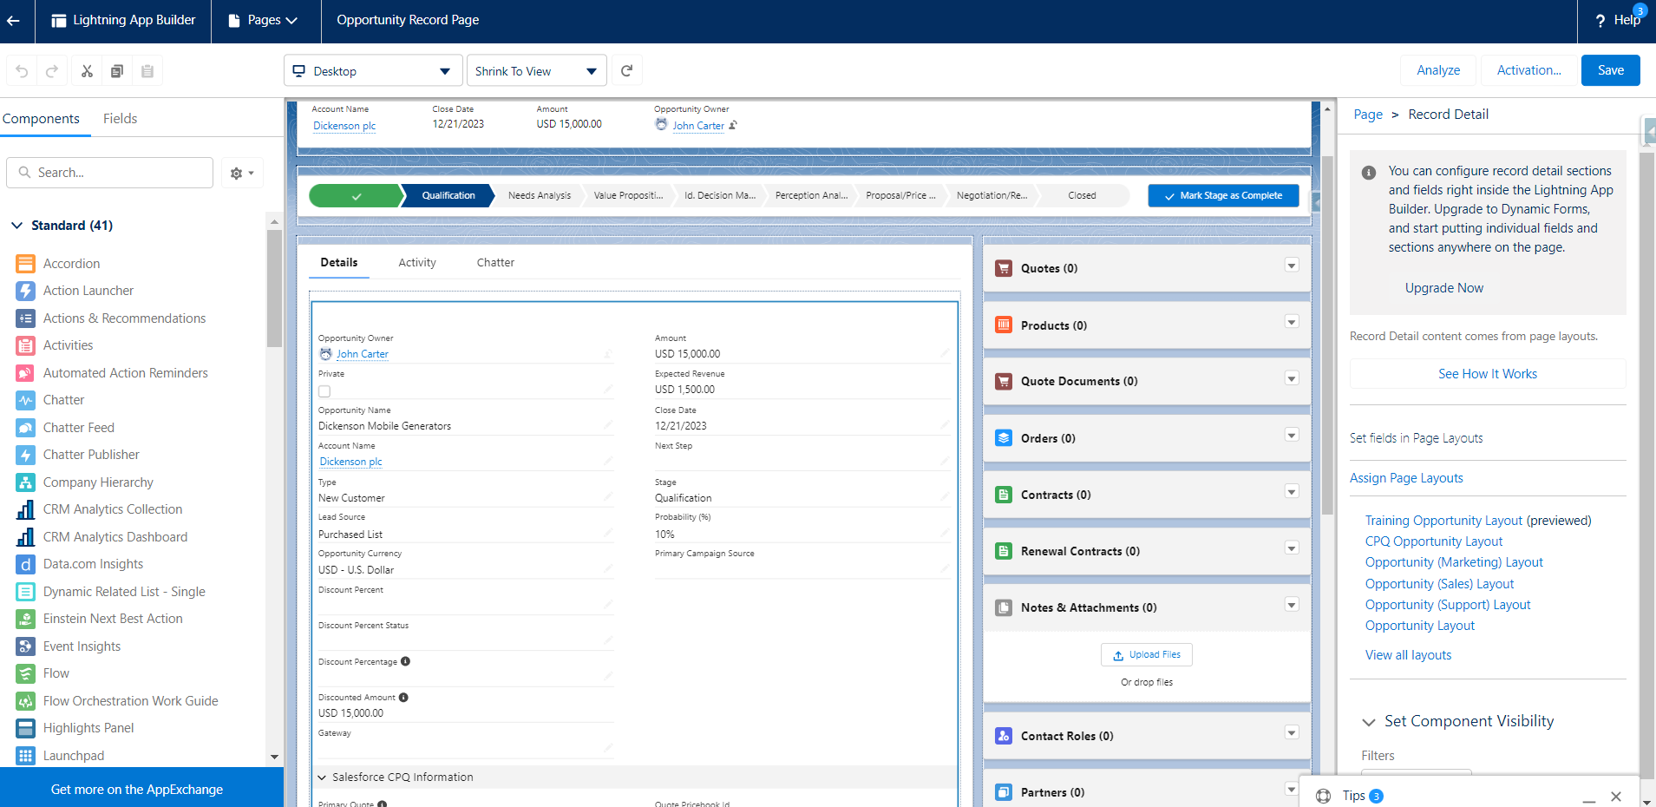Select the Accordion component icon
Image resolution: width=1656 pixels, height=807 pixels.
25,264
